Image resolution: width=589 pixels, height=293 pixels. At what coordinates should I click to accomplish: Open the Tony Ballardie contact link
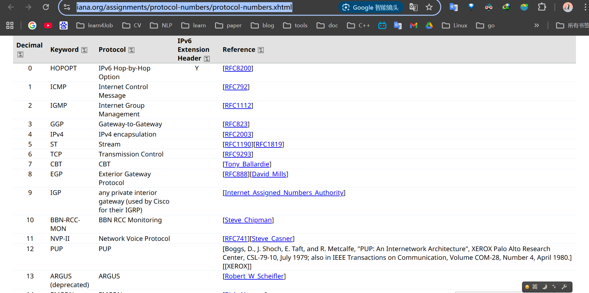tap(247, 164)
